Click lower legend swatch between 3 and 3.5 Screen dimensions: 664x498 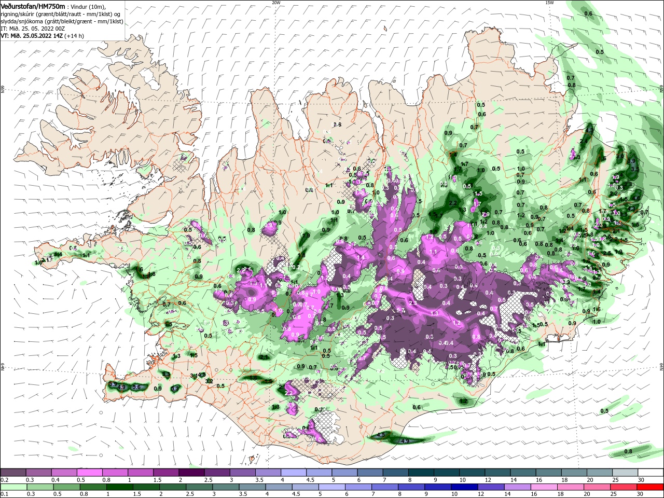click(x=226, y=487)
